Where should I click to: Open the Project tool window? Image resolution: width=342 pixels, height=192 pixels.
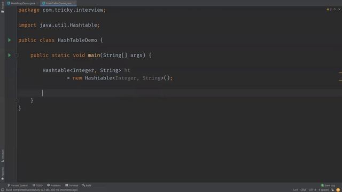(3, 7)
